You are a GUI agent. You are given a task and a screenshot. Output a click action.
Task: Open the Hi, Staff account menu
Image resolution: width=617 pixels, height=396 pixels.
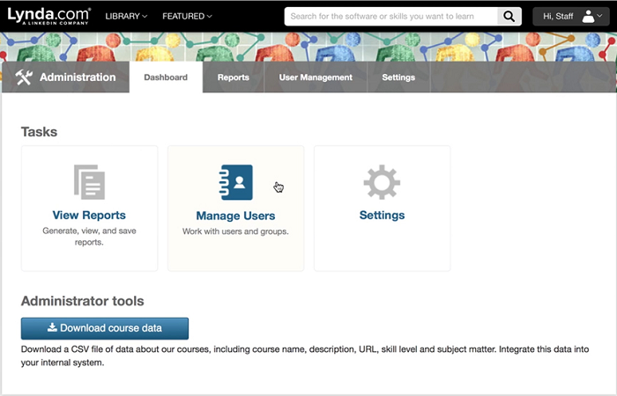click(x=570, y=16)
